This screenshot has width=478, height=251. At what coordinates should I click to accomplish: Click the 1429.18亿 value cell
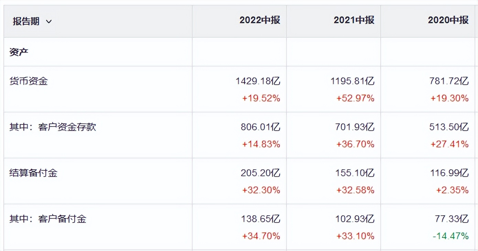[x=258, y=81]
